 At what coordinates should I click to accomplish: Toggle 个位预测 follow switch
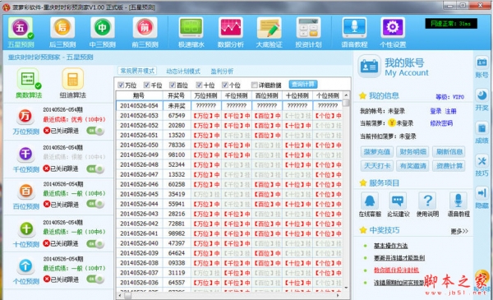click(95, 279)
